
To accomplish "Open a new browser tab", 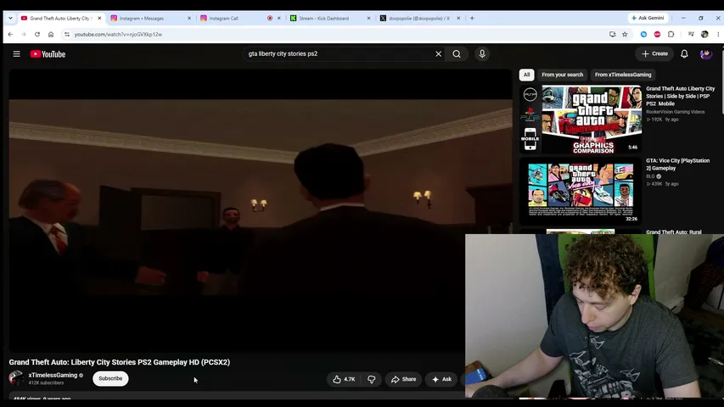I will 472,18.
